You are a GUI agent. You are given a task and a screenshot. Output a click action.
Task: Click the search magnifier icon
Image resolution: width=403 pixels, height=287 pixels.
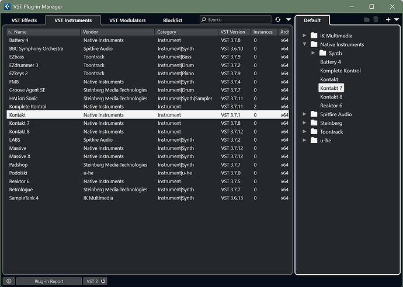[204, 19]
